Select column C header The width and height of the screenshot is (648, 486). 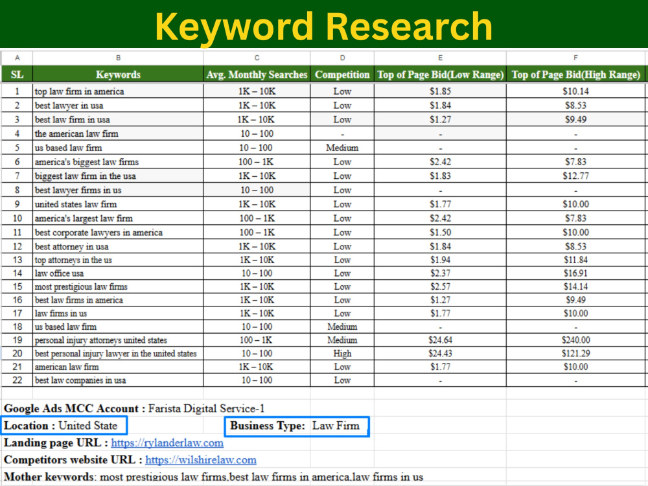(x=257, y=58)
